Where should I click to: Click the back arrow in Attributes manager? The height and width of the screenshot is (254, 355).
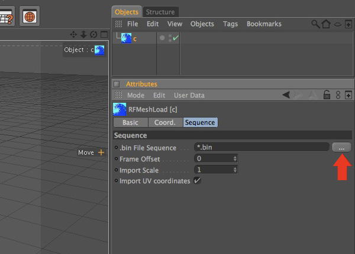(286, 95)
